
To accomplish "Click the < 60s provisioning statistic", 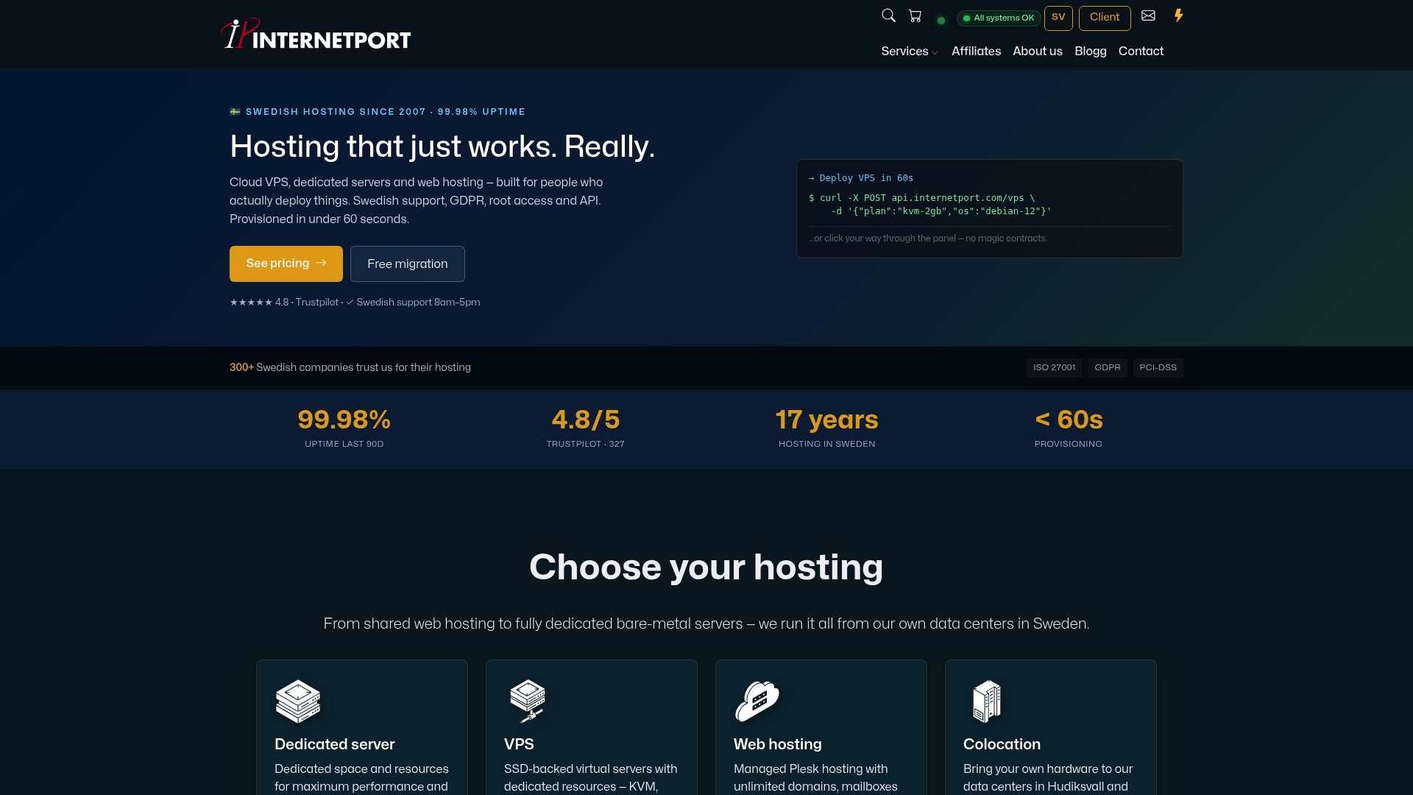I will 1068,420.
